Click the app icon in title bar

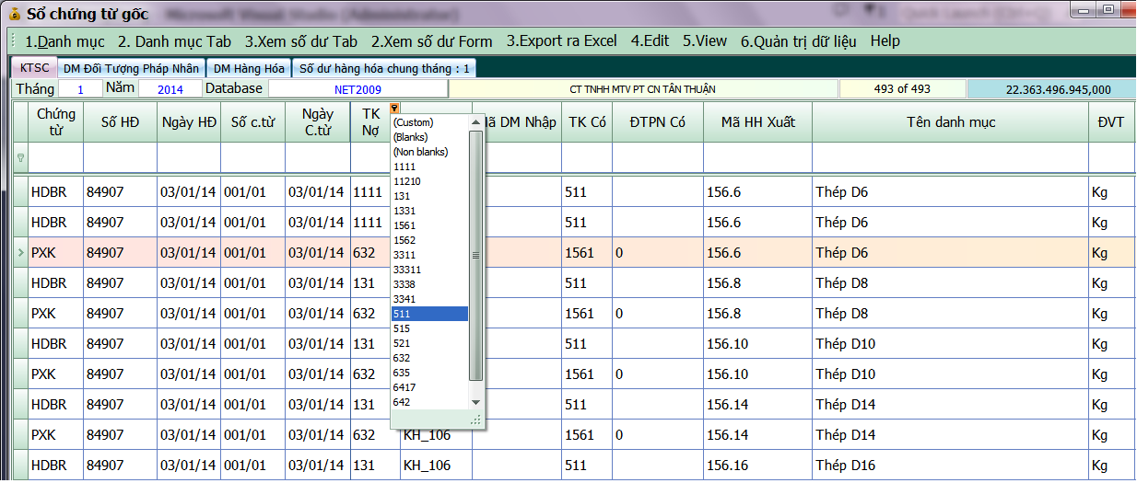pos(15,14)
